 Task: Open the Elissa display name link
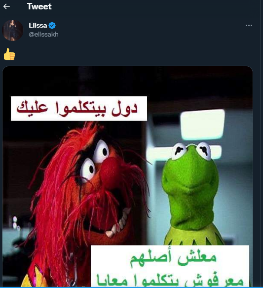coord(38,25)
